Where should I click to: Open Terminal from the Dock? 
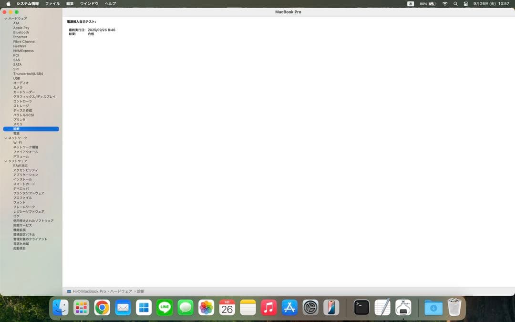tap(361, 308)
